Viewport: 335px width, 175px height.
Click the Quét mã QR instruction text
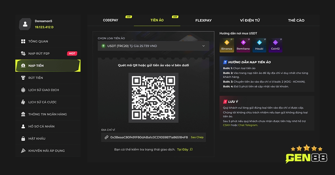153,65
